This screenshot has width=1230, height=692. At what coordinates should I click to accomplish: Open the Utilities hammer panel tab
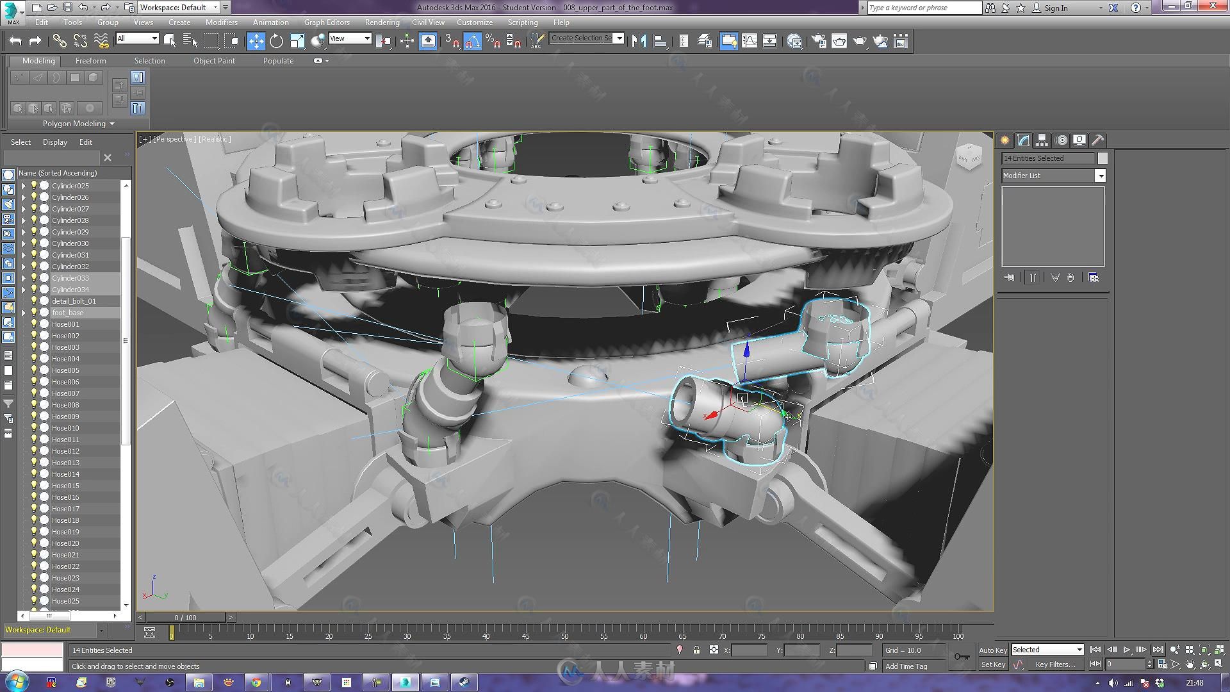coord(1098,140)
